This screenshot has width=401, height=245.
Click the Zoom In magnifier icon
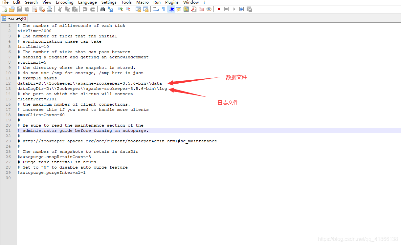click(x=120, y=9)
